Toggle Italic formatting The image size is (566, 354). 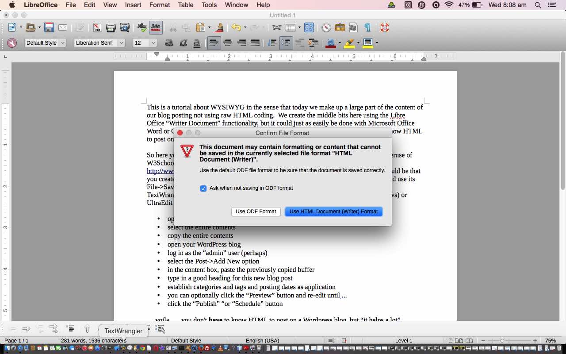(x=183, y=43)
